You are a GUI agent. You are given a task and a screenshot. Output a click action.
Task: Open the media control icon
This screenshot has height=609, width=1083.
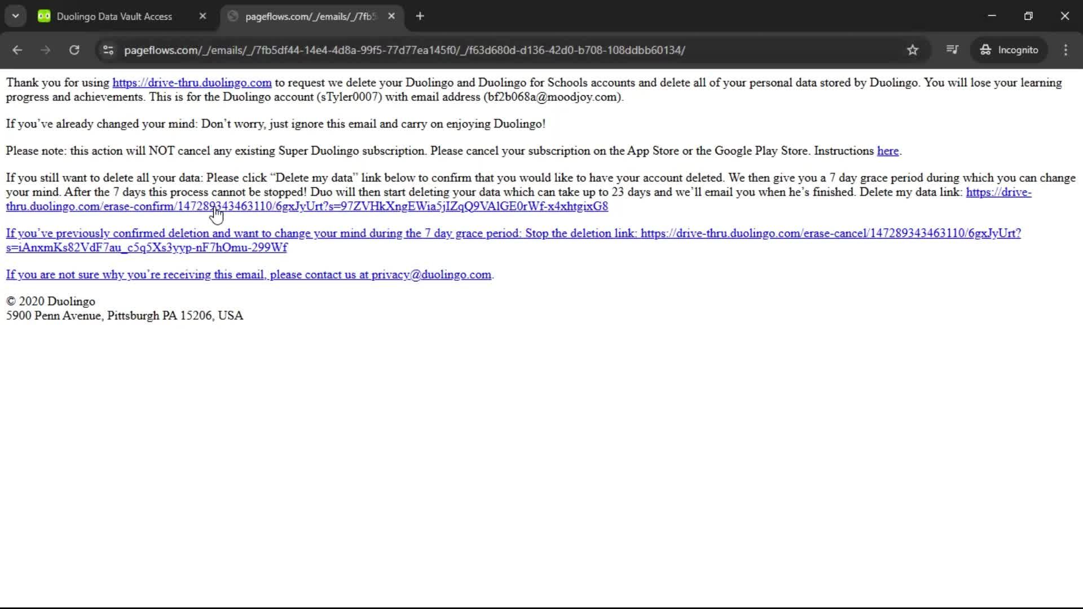click(952, 50)
